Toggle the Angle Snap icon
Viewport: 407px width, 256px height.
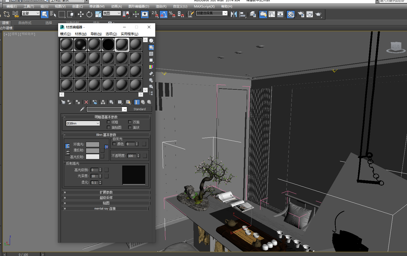pyautogui.click(x=163, y=14)
